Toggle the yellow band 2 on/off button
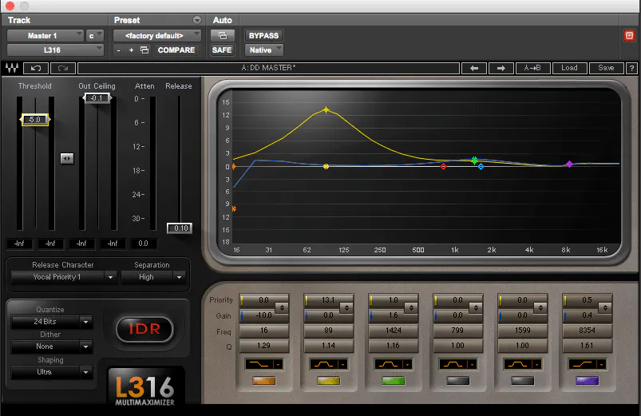Image resolution: width=641 pixels, height=416 pixels. coord(329,381)
